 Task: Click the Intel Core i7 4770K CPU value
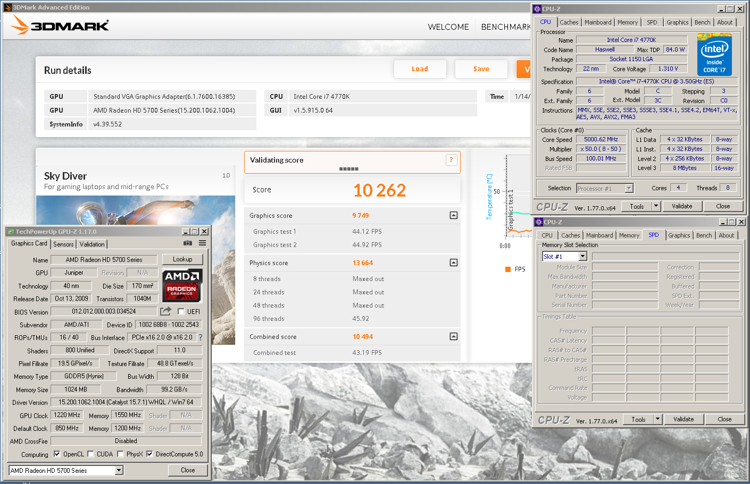(322, 97)
